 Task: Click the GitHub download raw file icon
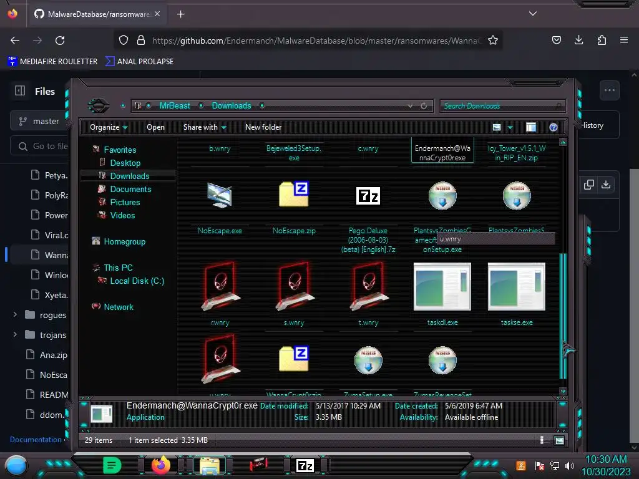(605, 185)
